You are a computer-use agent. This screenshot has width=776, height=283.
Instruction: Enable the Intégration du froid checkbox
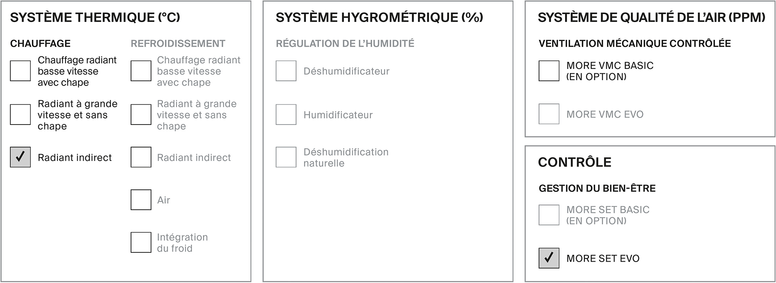tap(141, 242)
